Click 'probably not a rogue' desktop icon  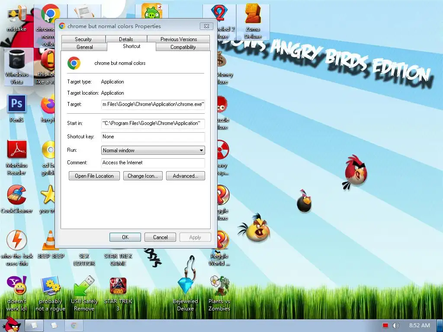click(x=50, y=294)
